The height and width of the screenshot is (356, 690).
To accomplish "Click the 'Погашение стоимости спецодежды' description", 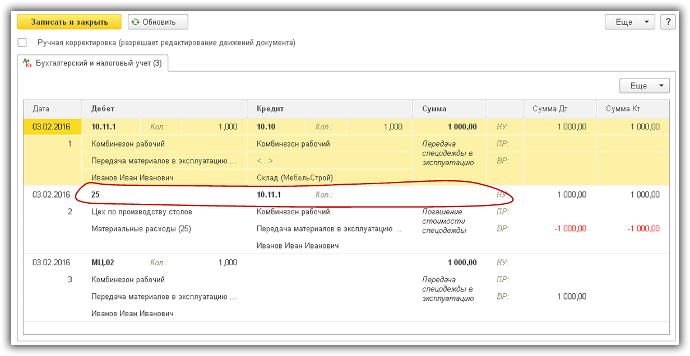I will coord(444,221).
